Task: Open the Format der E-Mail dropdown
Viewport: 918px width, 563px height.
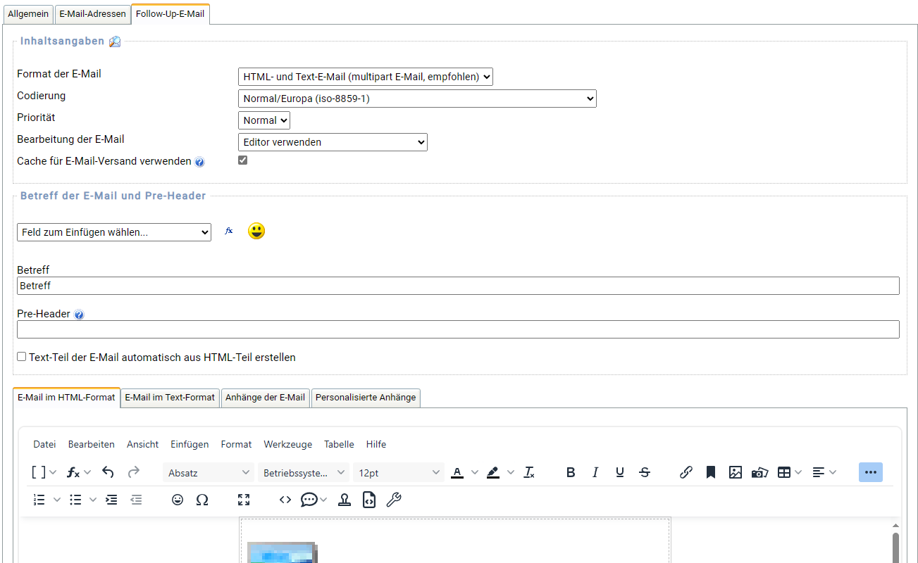Action: click(365, 77)
